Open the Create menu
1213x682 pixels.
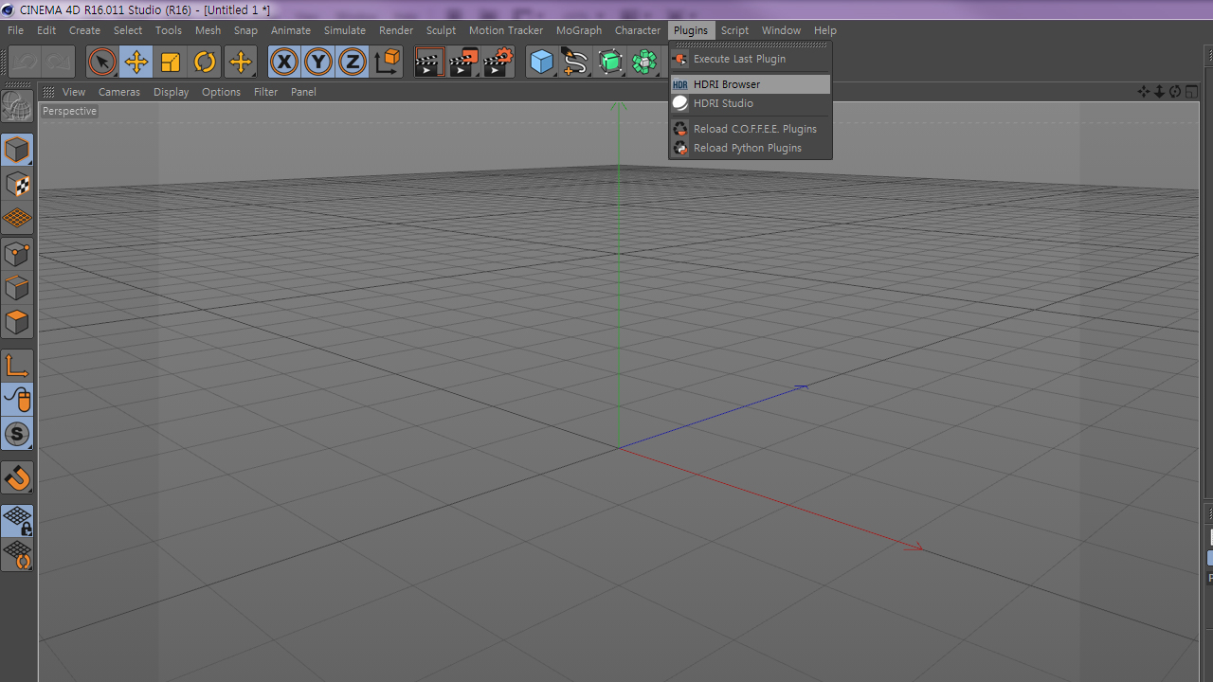[x=84, y=30]
